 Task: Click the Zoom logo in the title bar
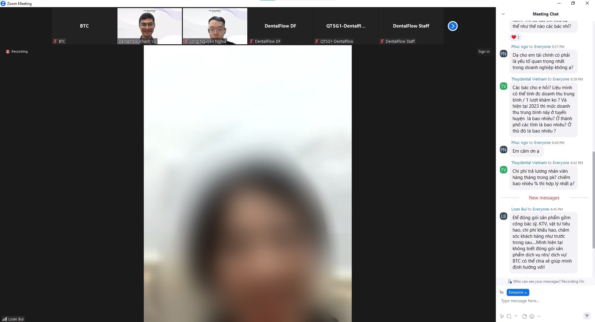[3, 3]
